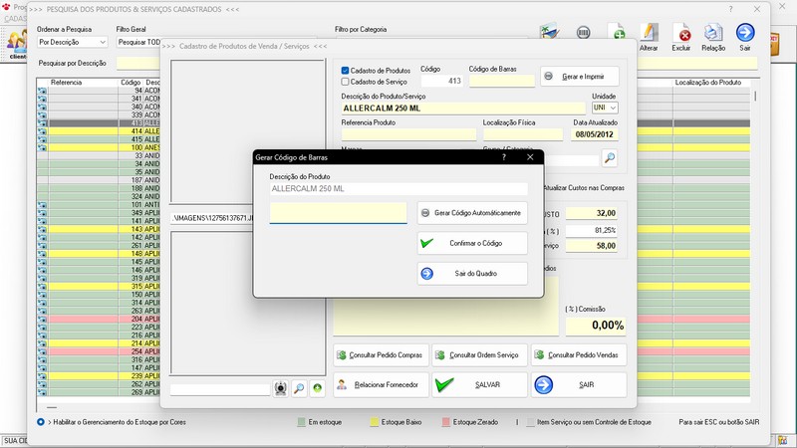This screenshot has width=797, height=448.
Task: Check the Cadastro de Serviço checkbox
Action: pos(345,82)
